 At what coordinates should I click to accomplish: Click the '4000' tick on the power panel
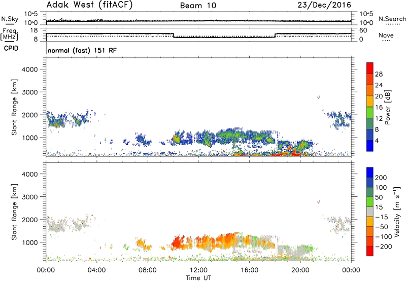click(29, 69)
